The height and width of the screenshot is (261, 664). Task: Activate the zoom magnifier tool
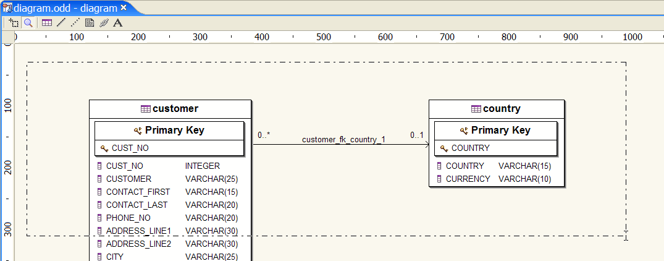click(x=28, y=23)
